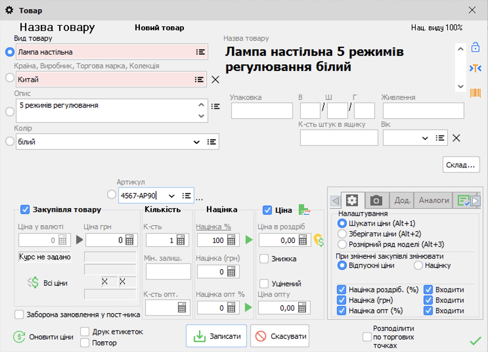Open the 'Колір' dropdown arrow
The height and width of the screenshot is (352, 488).
[x=196, y=142]
